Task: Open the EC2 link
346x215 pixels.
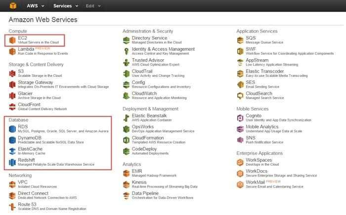Action: (x=22, y=38)
